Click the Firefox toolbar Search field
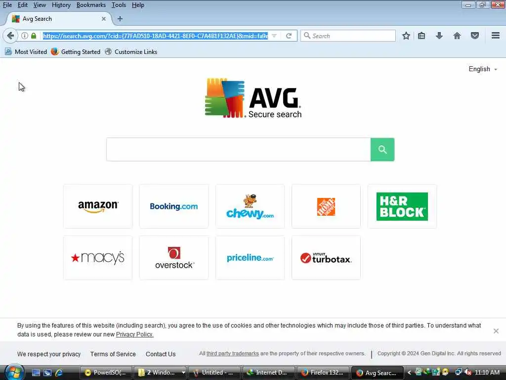The width and height of the screenshot is (506, 380). (348, 36)
